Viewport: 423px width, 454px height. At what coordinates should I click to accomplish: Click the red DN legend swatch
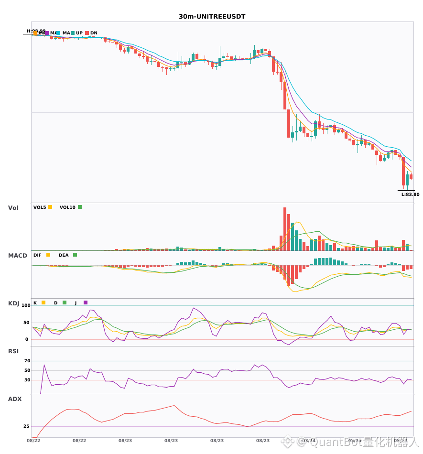(87, 33)
